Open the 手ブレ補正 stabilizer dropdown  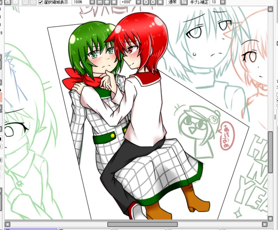[223, 2]
